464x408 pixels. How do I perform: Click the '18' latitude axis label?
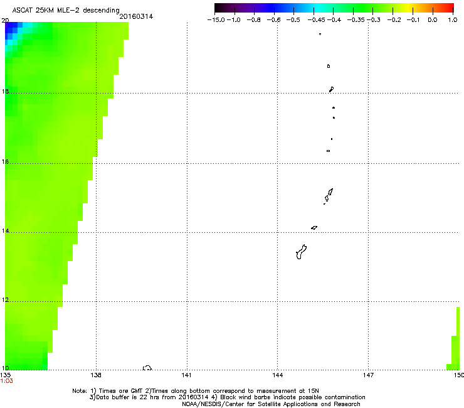tap(5, 91)
